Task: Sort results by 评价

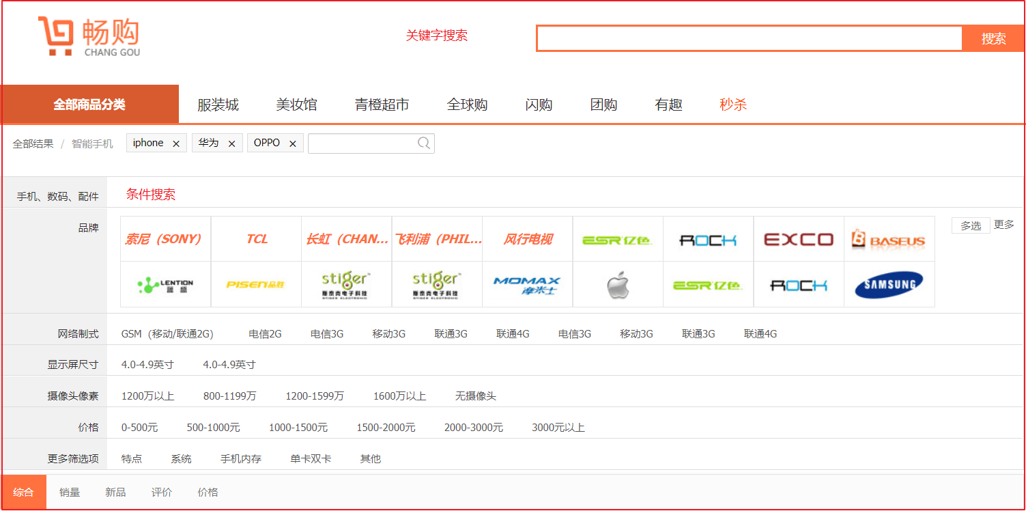Action: click(162, 492)
